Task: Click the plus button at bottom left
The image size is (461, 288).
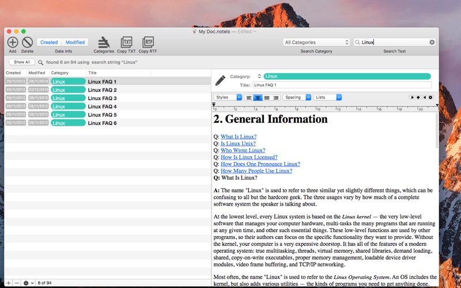Action: (x=8, y=283)
